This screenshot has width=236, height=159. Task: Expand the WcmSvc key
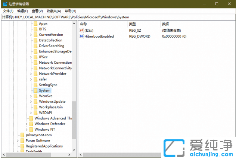click(x=31, y=96)
